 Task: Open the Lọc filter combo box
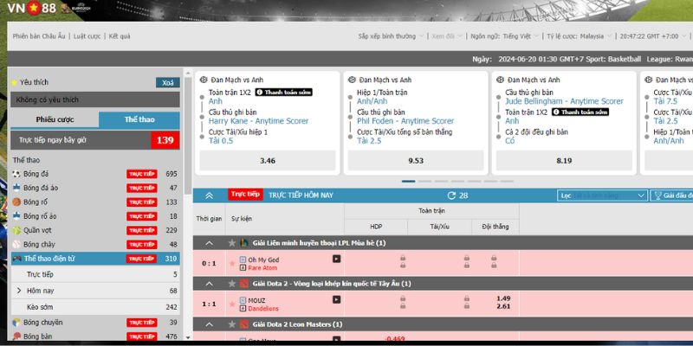[602, 195]
